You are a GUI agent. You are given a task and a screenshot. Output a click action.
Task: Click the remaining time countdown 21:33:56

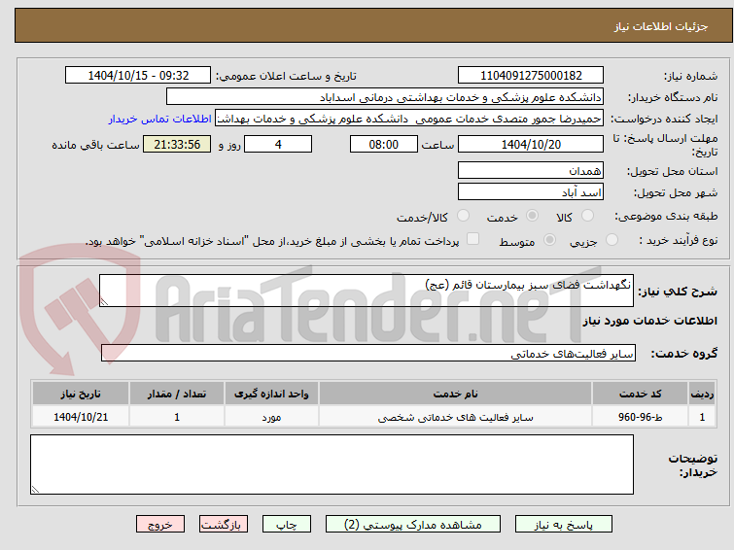point(177,144)
